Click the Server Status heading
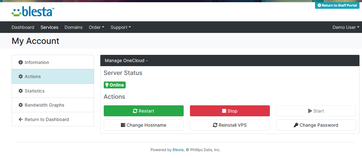Image resolution: width=362 pixels, height=158 pixels. coord(123,73)
